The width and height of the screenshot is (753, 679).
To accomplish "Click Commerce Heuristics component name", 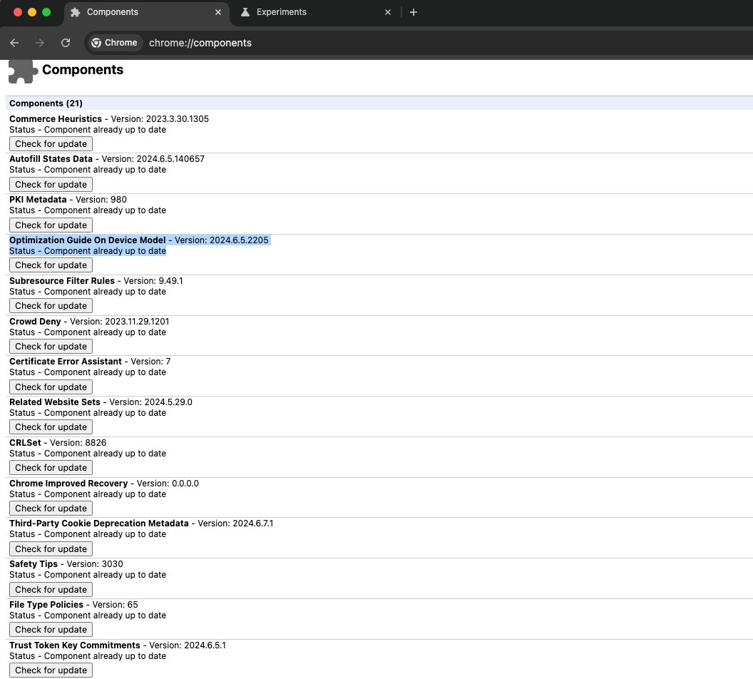I will 56,118.
